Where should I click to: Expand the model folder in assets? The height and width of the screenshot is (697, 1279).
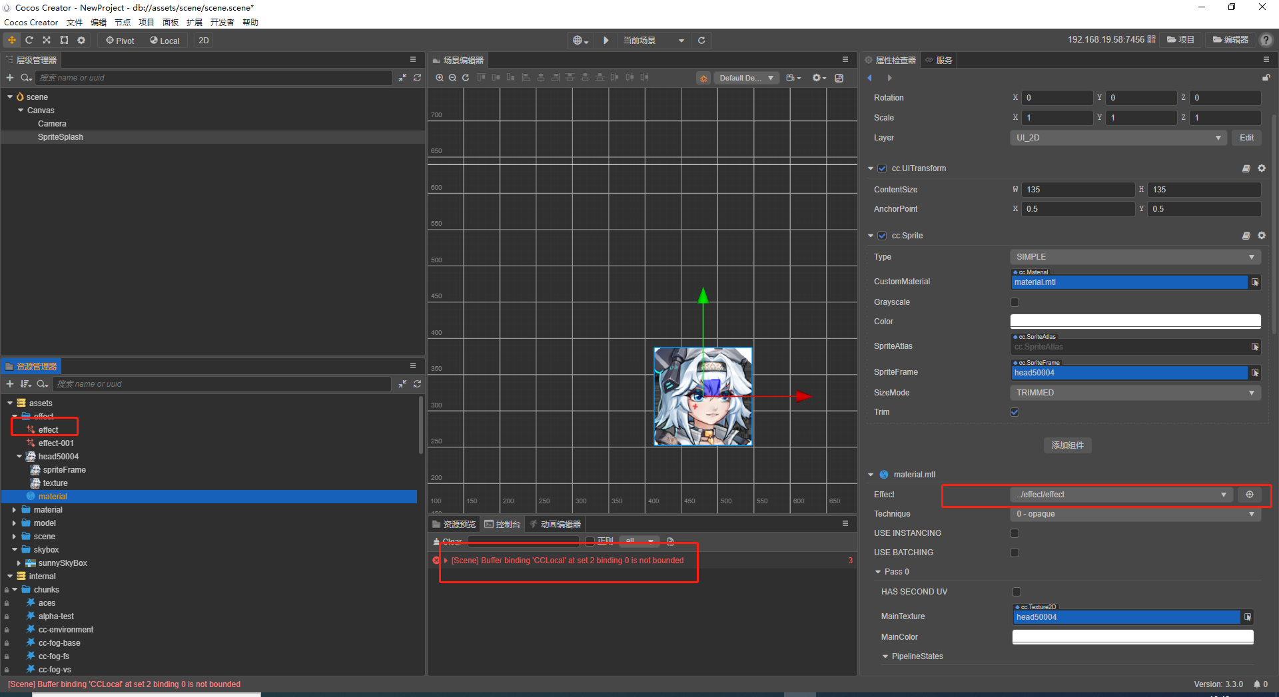pyautogui.click(x=14, y=523)
